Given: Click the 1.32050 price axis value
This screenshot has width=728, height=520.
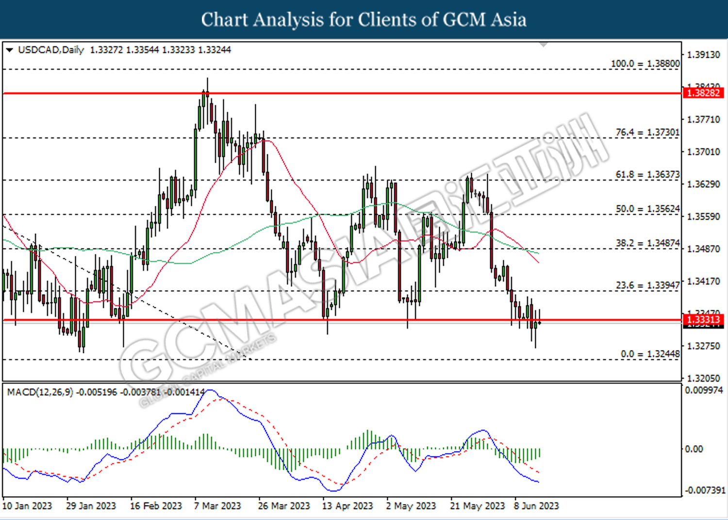Looking at the screenshot, I should [x=704, y=378].
